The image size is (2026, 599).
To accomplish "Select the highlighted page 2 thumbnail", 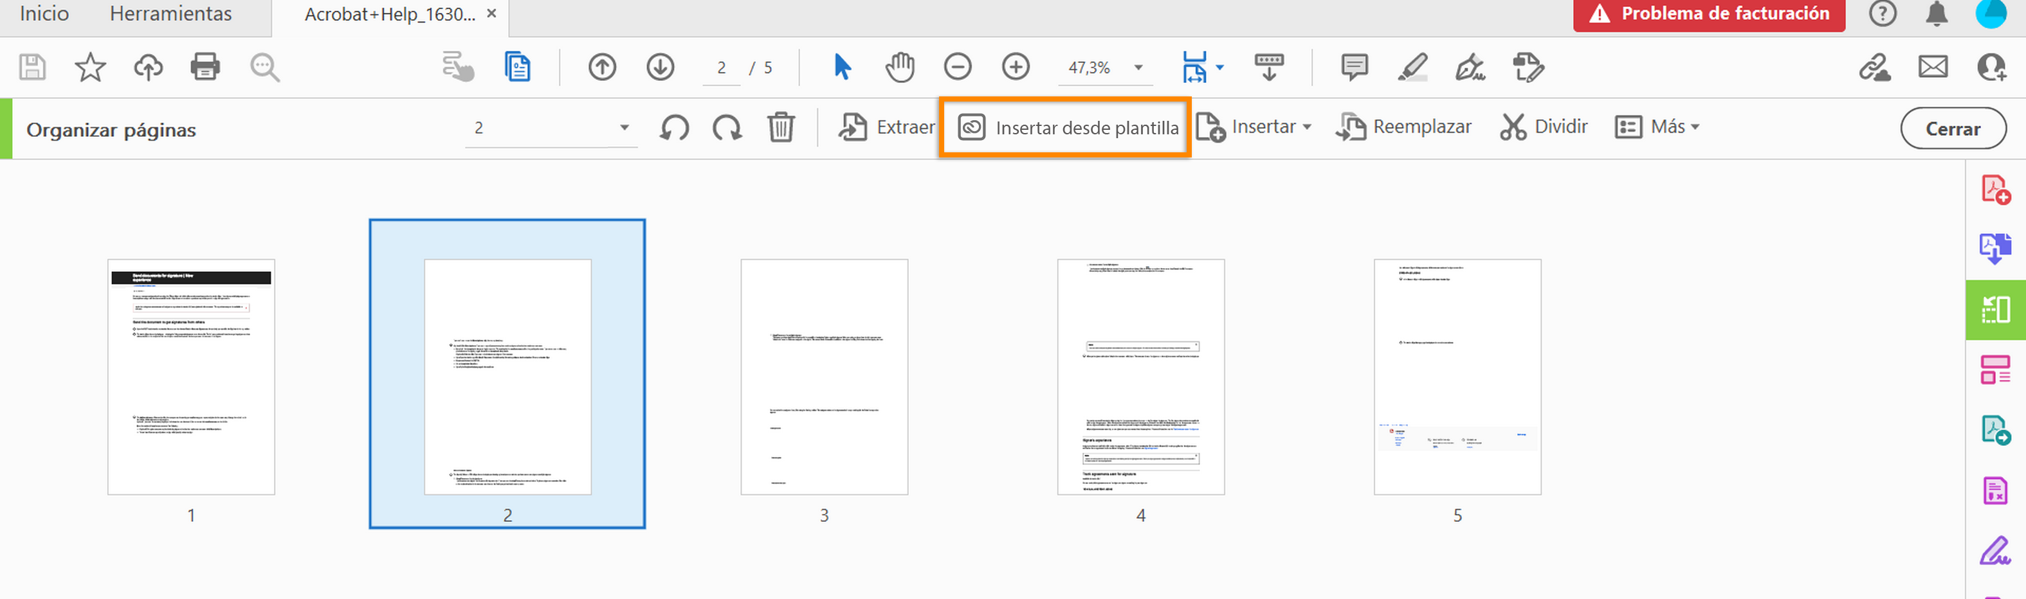I will pos(507,374).
